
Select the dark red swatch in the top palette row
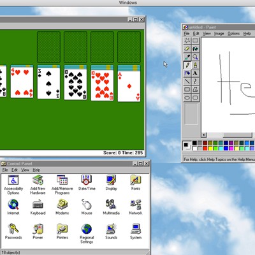pos(205,143)
